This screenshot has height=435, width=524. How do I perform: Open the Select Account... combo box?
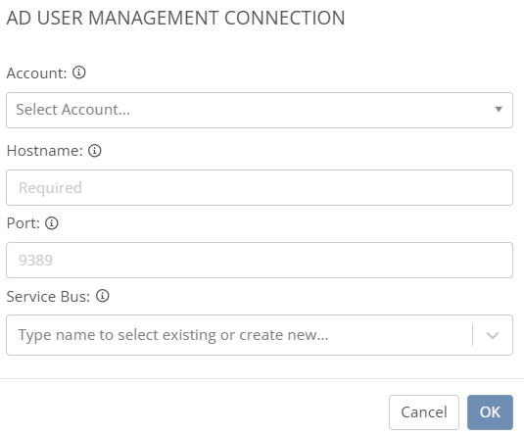(x=260, y=110)
